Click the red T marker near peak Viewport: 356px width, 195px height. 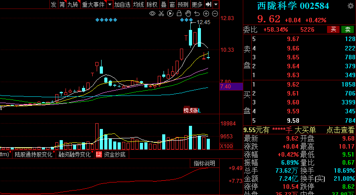pos(186,37)
